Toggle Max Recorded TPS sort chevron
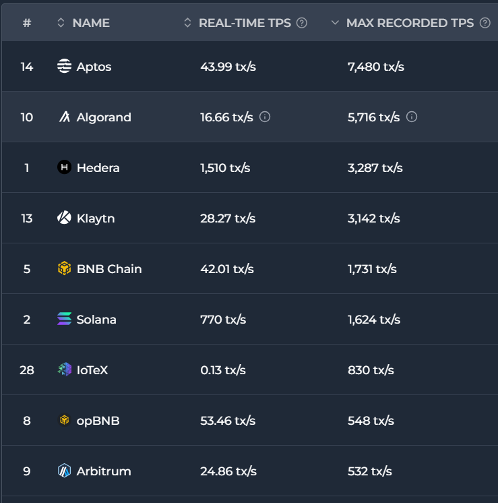This screenshot has height=503, width=498. (x=335, y=23)
